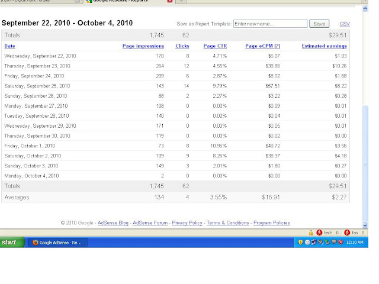The height and width of the screenshot is (284, 379).
Task: Click the $4.18 earnings value
Action: click(x=341, y=156)
